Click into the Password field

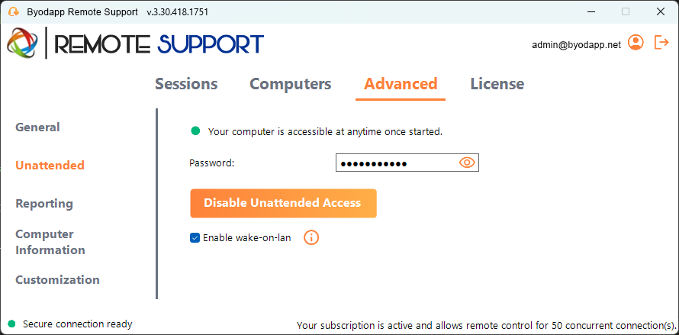tap(407, 163)
